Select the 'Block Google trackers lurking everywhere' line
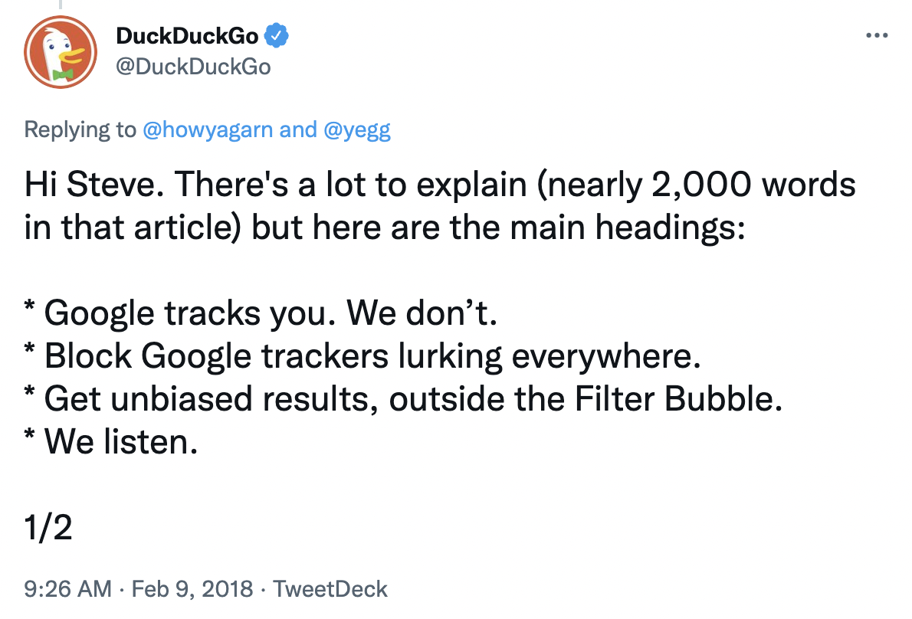Viewport: 912px width, 619px height. tap(363, 355)
